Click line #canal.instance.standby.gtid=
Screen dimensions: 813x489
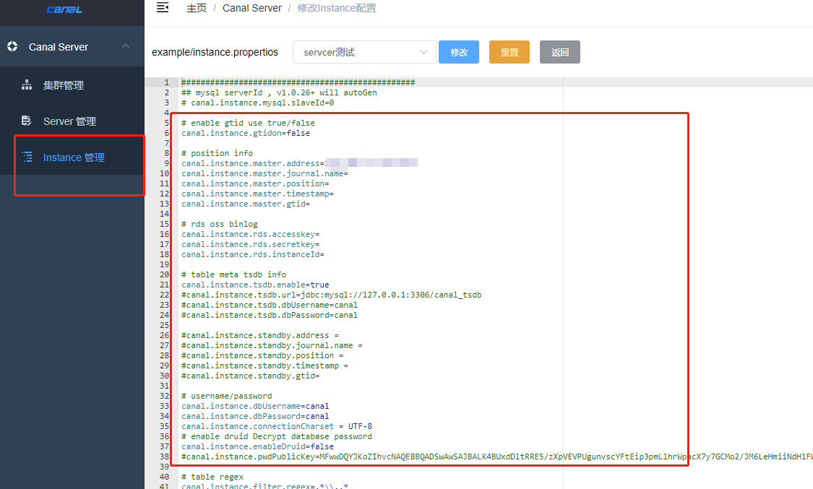[251, 376]
